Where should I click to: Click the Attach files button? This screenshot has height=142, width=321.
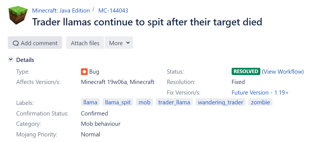[85, 43]
